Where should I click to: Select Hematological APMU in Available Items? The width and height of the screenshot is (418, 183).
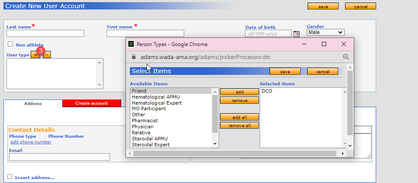(171, 97)
